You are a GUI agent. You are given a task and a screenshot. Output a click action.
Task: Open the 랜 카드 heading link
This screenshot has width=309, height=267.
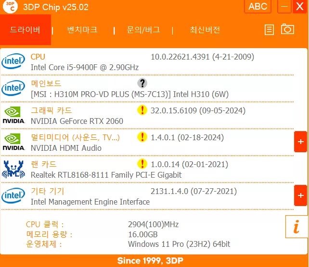(43, 164)
